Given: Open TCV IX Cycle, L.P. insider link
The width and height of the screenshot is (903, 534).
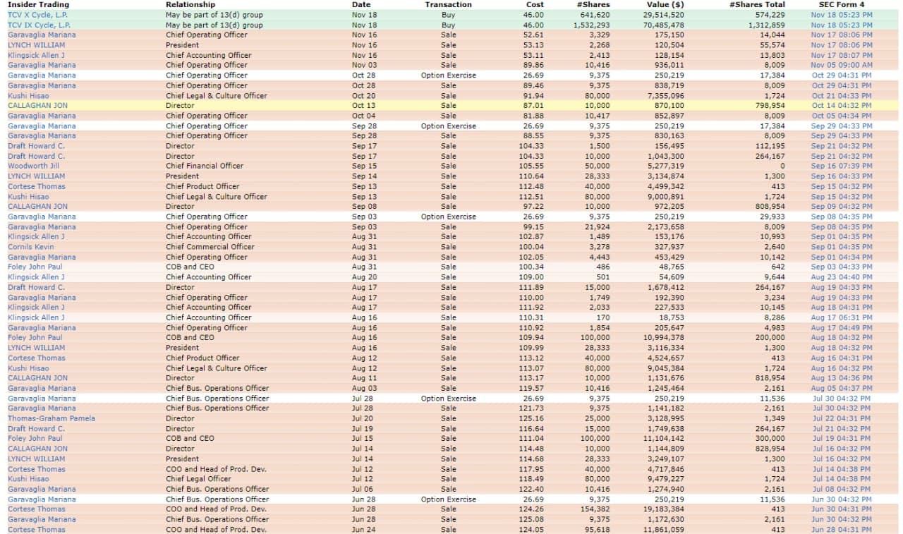Looking at the screenshot, I should pyautogui.click(x=39, y=25).
